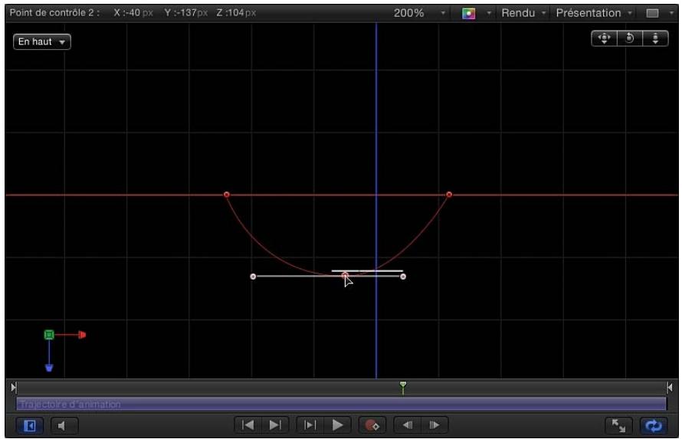Open the arrow beside the canvas layout icon

coord(671,14)
